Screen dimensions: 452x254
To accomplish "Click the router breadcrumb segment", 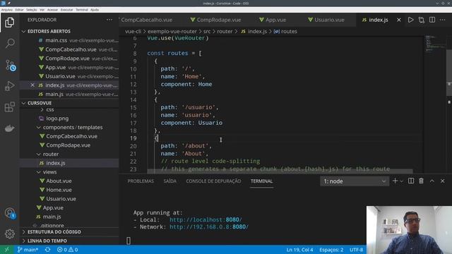I will click(x=225, y=31).
